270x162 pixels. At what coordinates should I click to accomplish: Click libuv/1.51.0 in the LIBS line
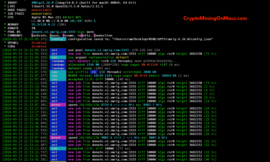43,6
